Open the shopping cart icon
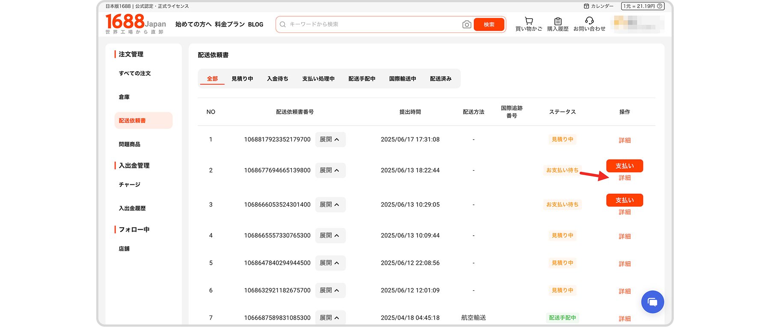 coord(529,21)
